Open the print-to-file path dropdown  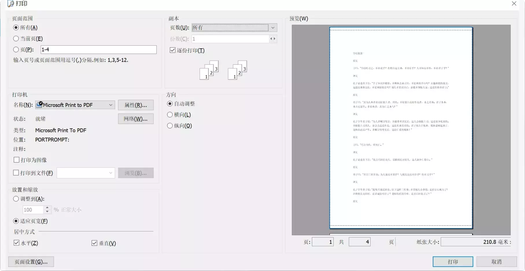(x=110, y=173)
